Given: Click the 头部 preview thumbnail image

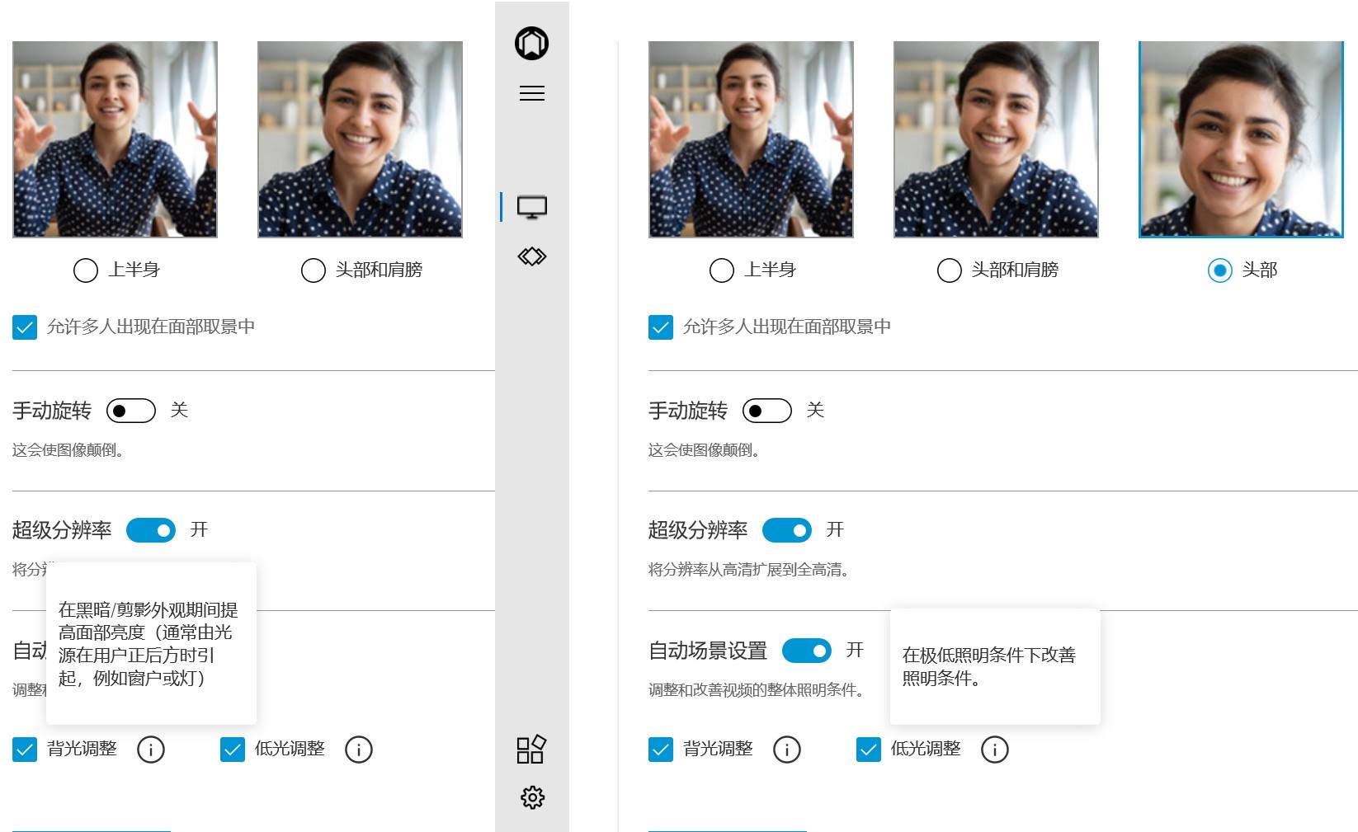Looking at the screenshot, I should 1241,139.
